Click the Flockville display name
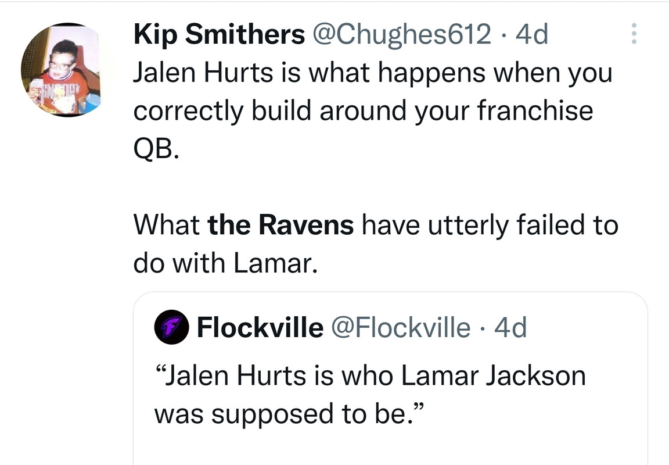 coord(260,328)
